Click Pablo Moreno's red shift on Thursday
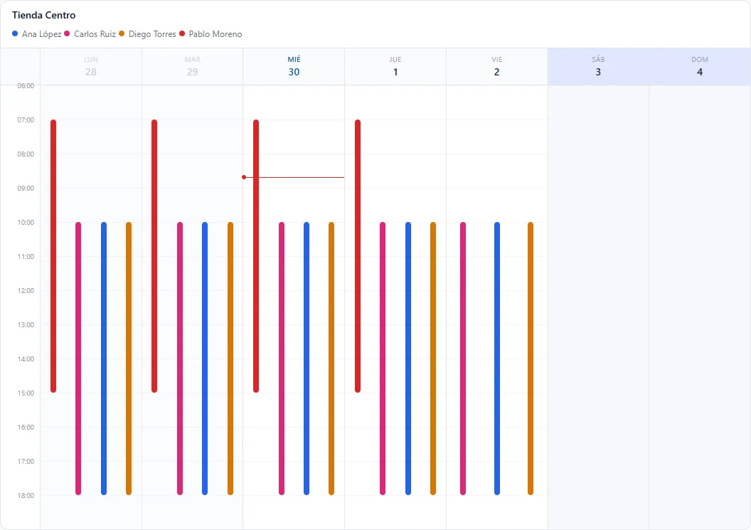The image size is (751, 530). (x=357, y=256)
